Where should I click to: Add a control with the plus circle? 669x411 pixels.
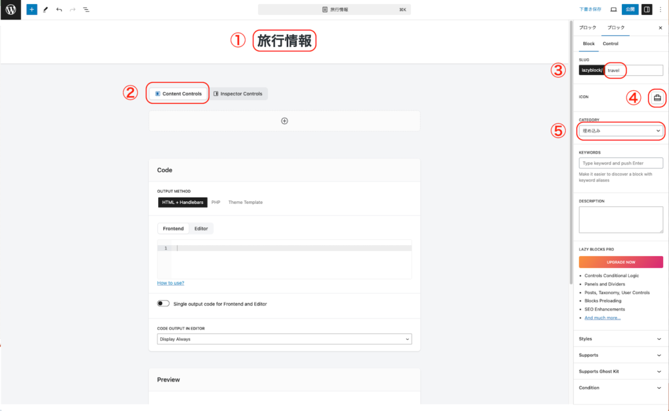(284, 121)
